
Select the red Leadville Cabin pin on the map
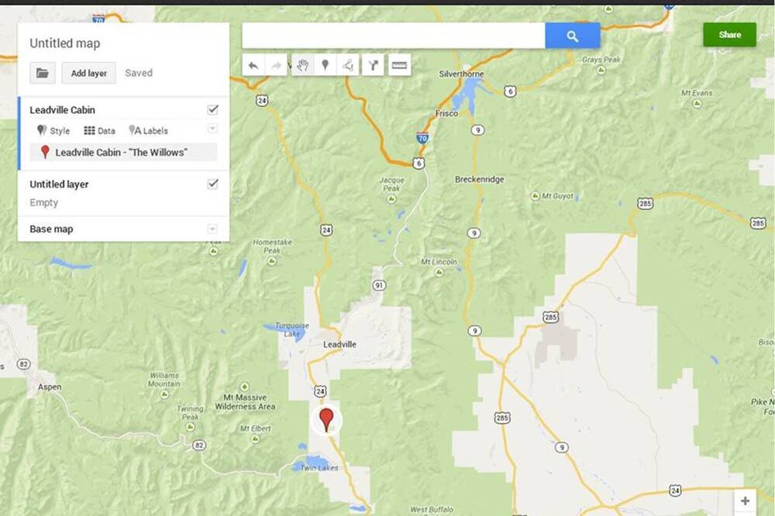[x=325, y=420]
